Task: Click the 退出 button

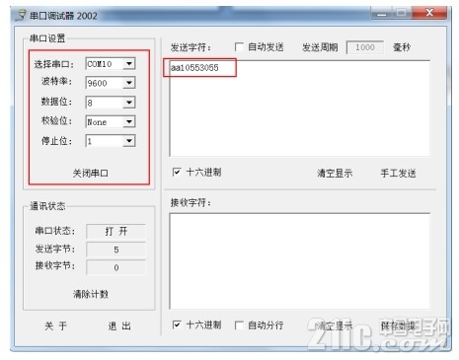Action: pyautogui.click(x=119, y=325)
